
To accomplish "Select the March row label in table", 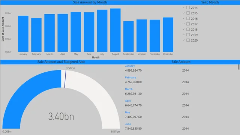I will pos(129,89).
